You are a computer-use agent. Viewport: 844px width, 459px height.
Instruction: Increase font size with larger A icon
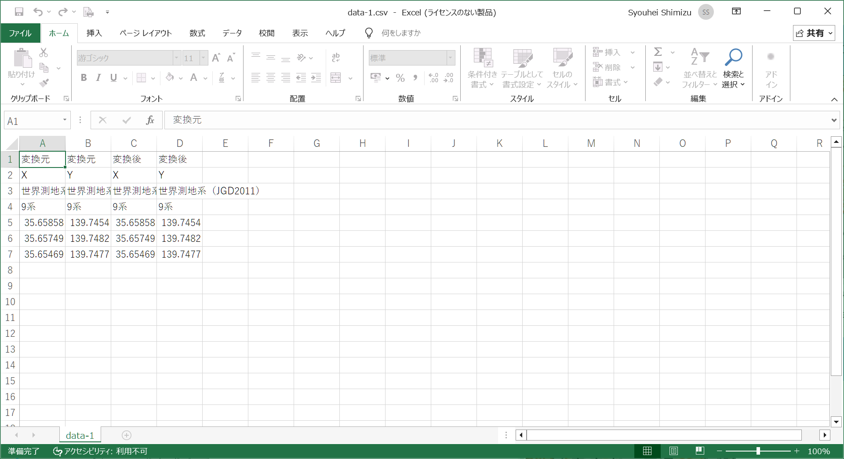click(x=216, y=58)
